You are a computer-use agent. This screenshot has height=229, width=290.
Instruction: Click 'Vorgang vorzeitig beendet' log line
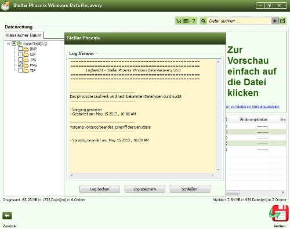click(x=110, y=127)
